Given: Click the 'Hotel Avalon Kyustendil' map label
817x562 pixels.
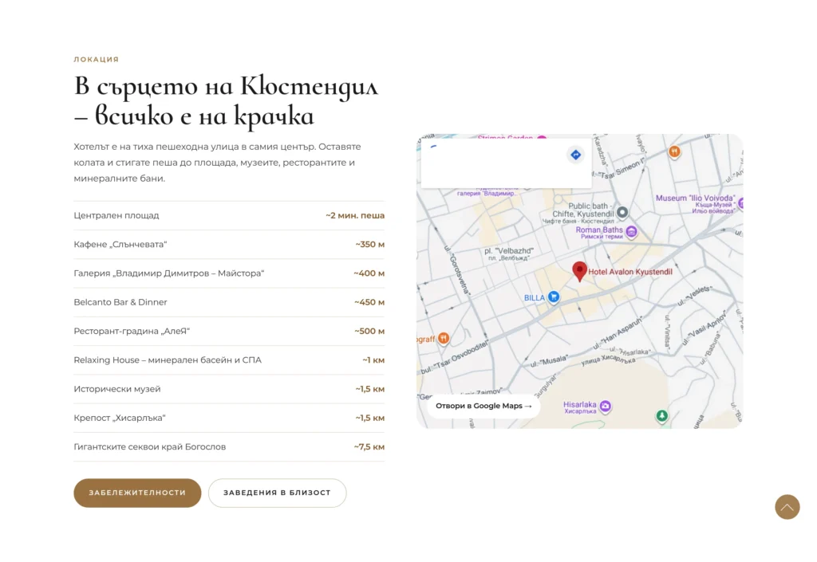Looking at the screenshot, I should (630, 272).
